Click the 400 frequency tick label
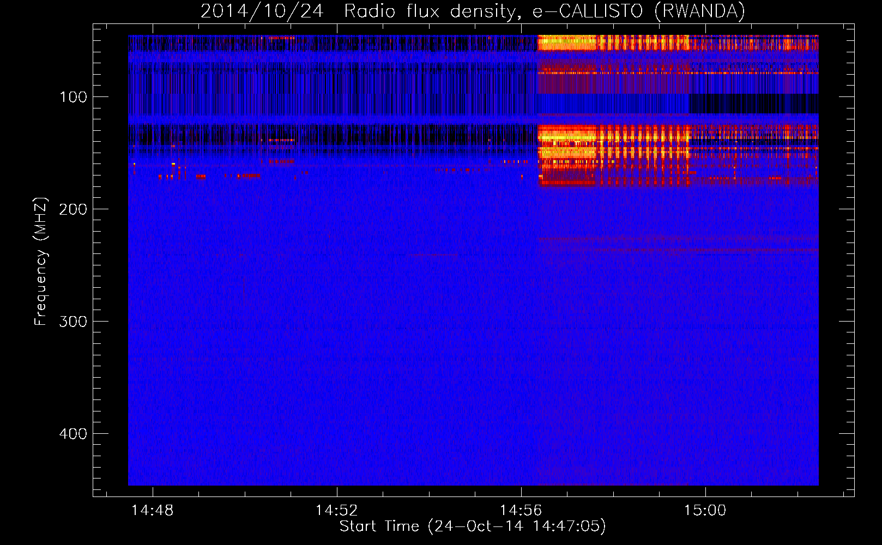Image resolution: width=882 pixels, height=545 pixels. tap(73, 434)
